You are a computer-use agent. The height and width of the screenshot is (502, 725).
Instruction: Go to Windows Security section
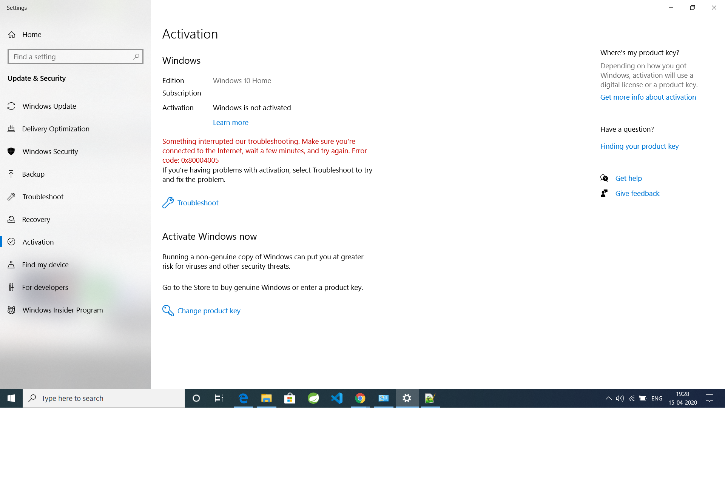pyautogui.click(x=50, y=151)
